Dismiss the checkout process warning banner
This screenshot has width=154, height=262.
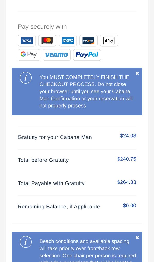(x=137, y=73)
